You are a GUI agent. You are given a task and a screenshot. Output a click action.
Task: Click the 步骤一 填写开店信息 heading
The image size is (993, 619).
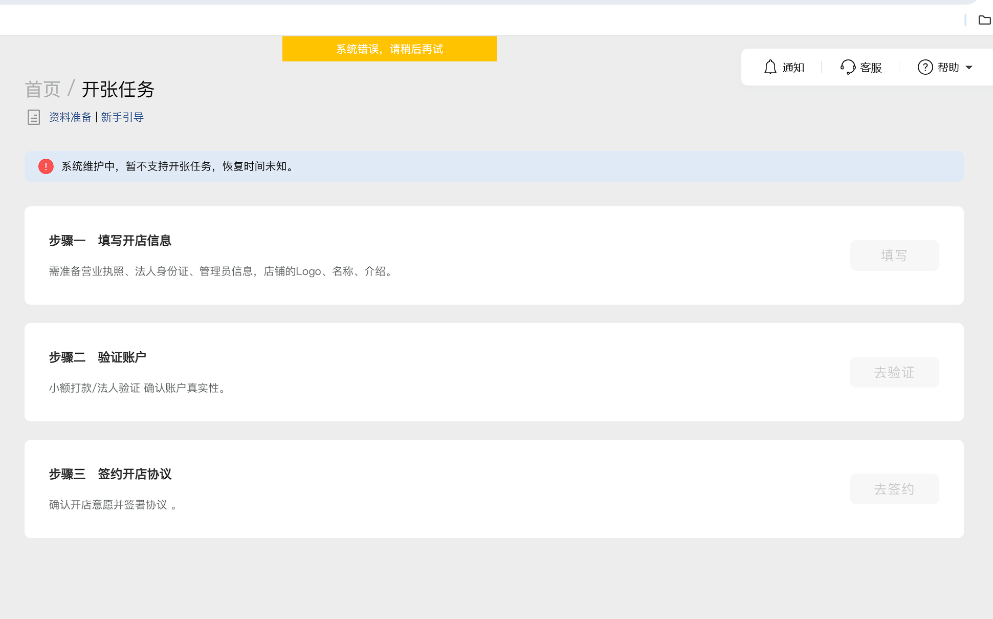(110, 241)
